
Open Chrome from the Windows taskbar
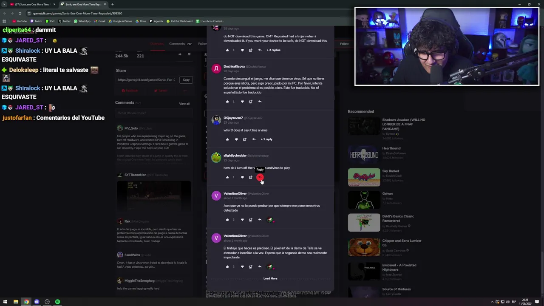[26, 302]
